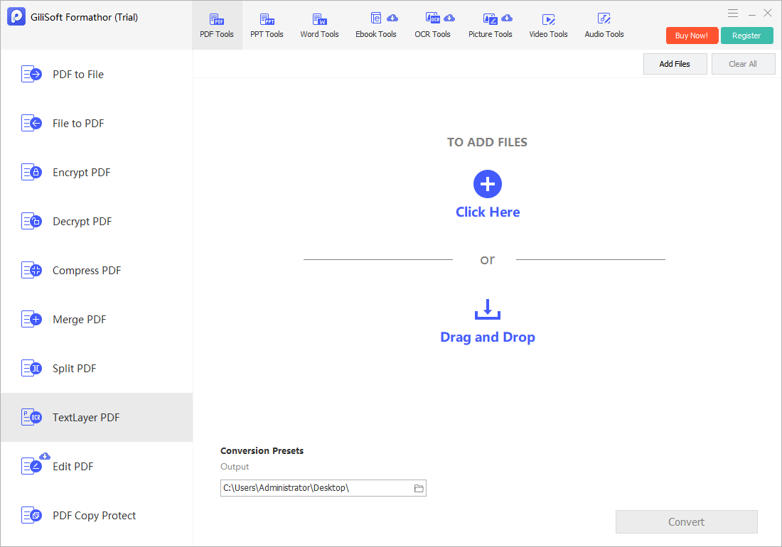Select the Edit PDF label
782x547 pixels.
[x=73, y=467]
